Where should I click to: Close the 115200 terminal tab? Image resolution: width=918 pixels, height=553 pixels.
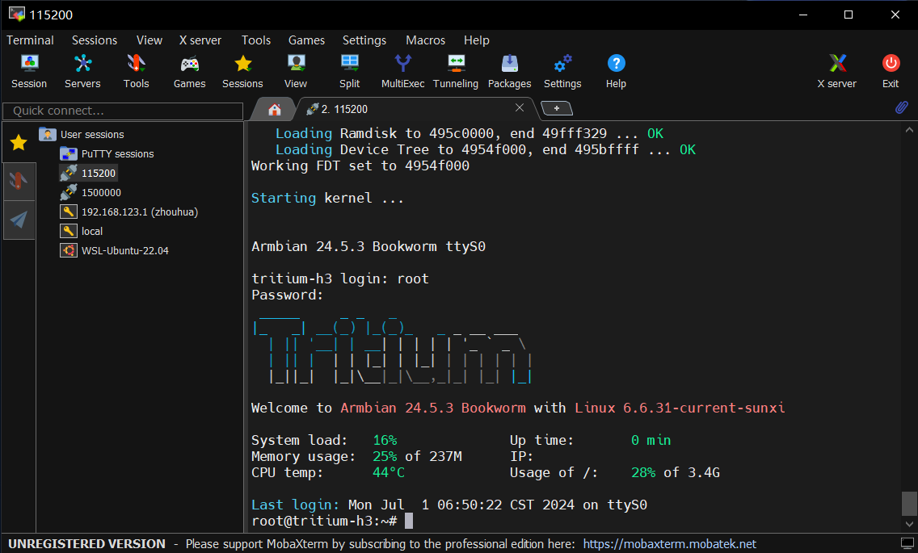[520, 107]
